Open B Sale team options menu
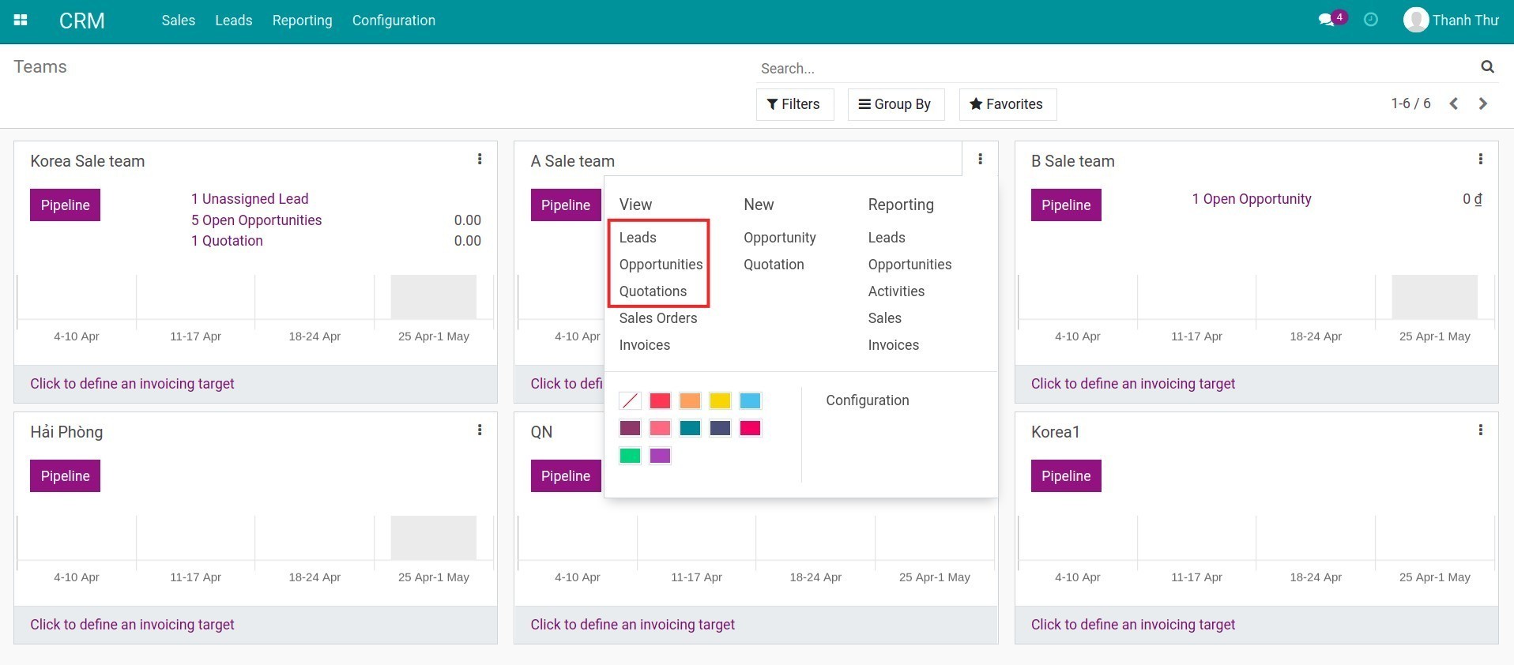Screen dimensions: 1514x665 pyautogui.click(x=1480, y=160)
